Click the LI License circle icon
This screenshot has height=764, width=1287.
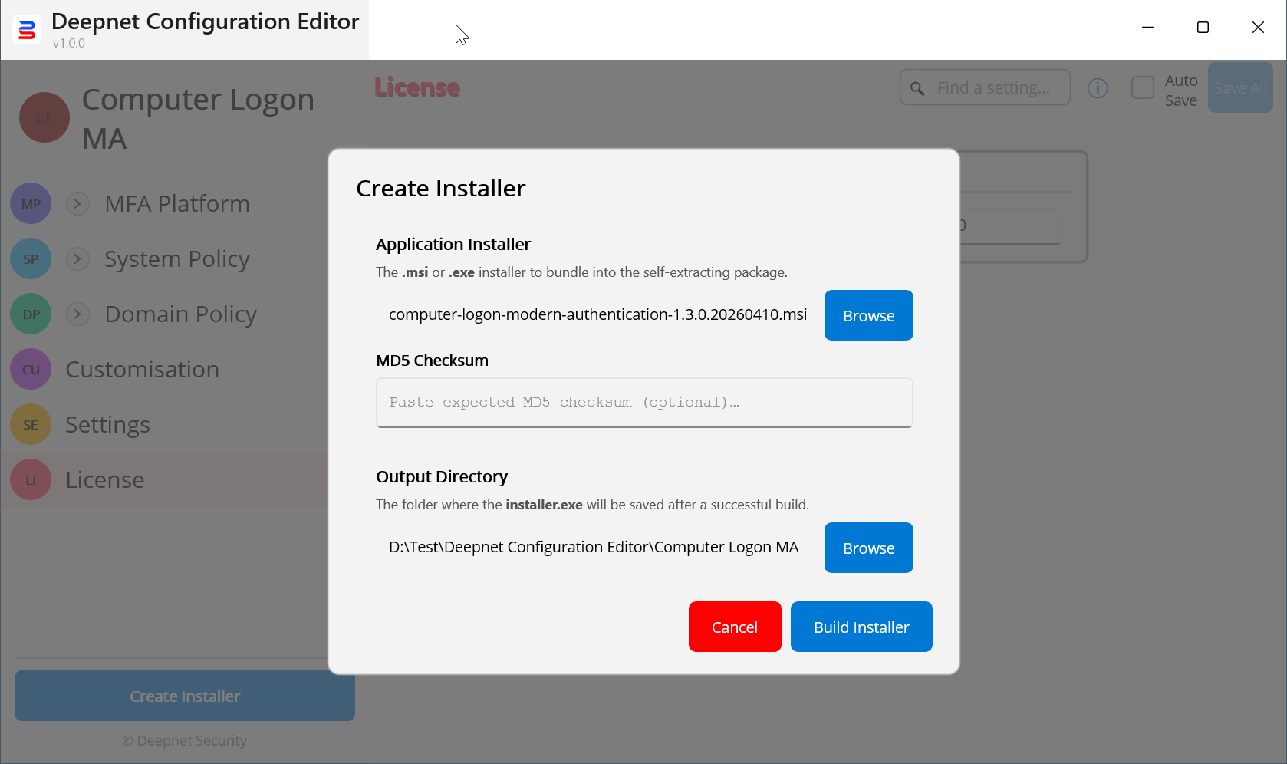click(x=31, y=480)
